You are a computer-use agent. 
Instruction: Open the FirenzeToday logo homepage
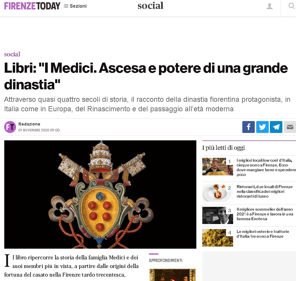click(32, 6)
